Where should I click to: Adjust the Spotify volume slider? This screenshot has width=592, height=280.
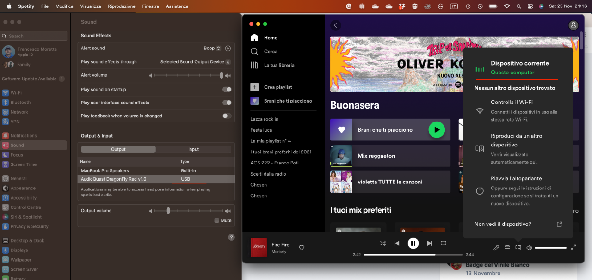(550, 248)
